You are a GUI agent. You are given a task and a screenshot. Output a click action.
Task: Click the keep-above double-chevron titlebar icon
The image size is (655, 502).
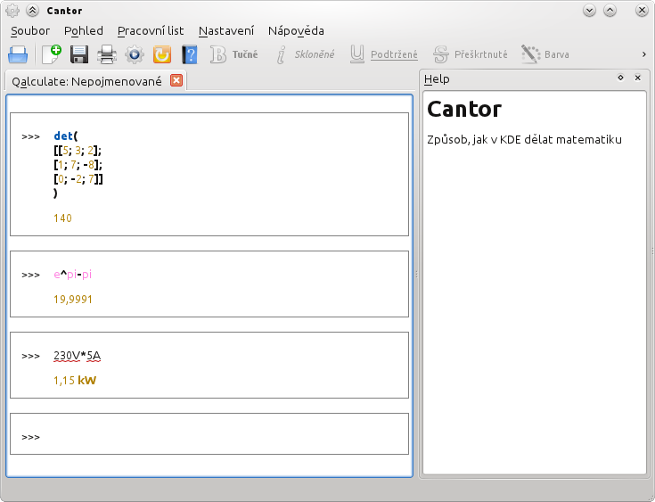[32, 11]
